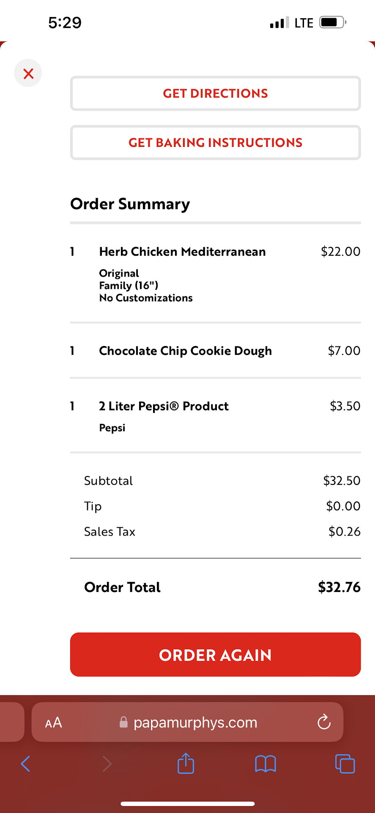Tap the padlock icon in address bar

123,722
